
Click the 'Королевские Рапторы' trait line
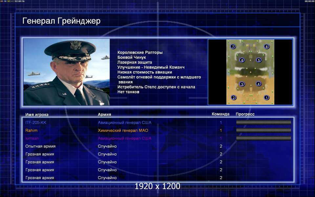(x=140, y=53)
